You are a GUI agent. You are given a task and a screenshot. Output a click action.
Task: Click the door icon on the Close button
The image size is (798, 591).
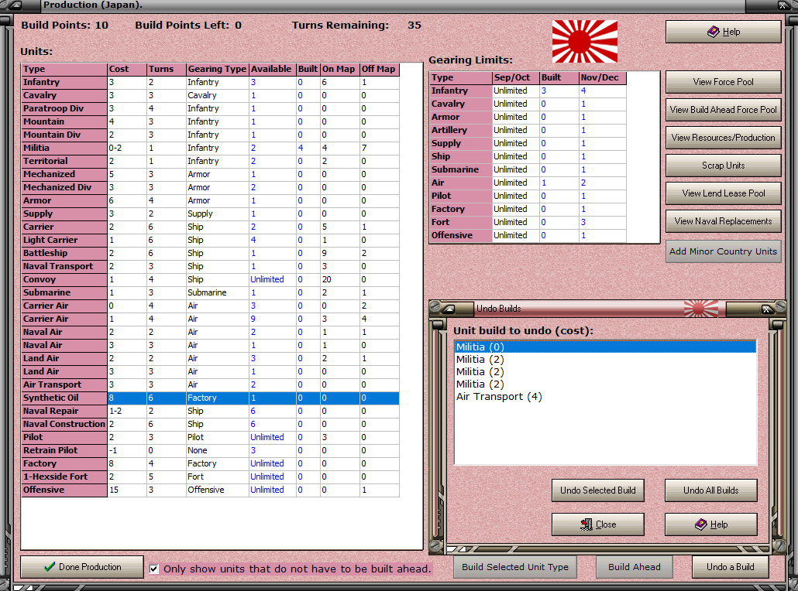(586, 524)
